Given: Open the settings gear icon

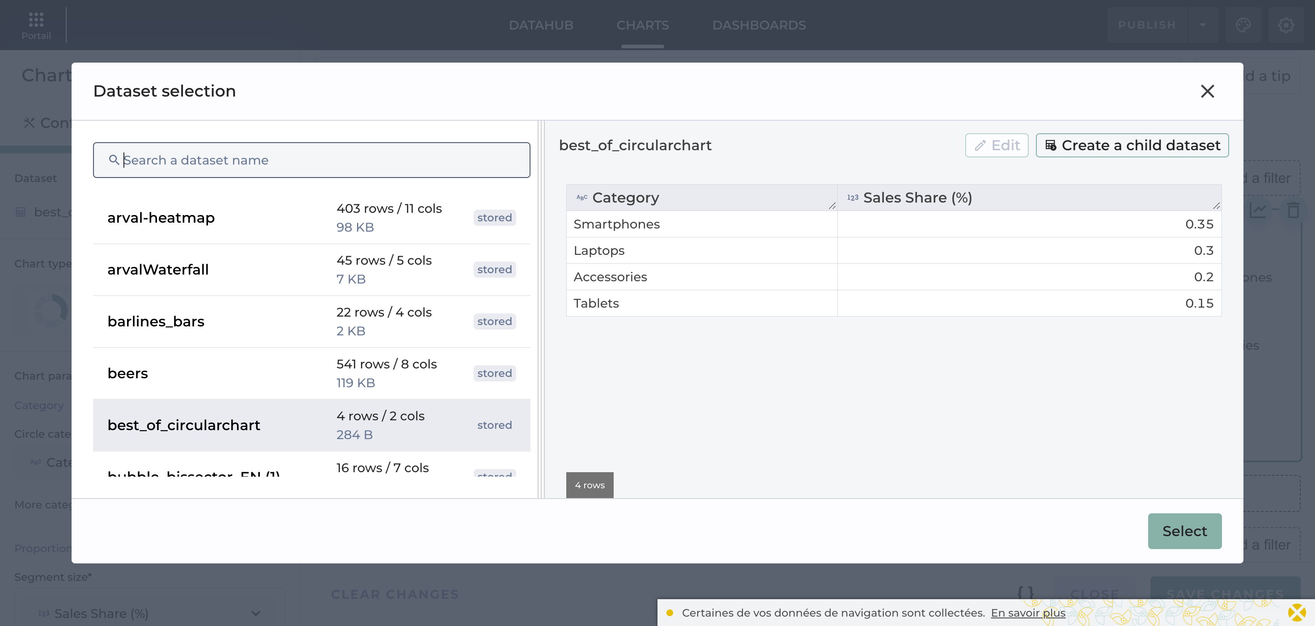Looking at the screenshot, I should 1286,25.
